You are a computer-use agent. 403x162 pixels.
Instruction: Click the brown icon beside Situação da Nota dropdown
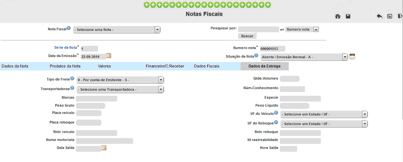(x=352, y=56)
